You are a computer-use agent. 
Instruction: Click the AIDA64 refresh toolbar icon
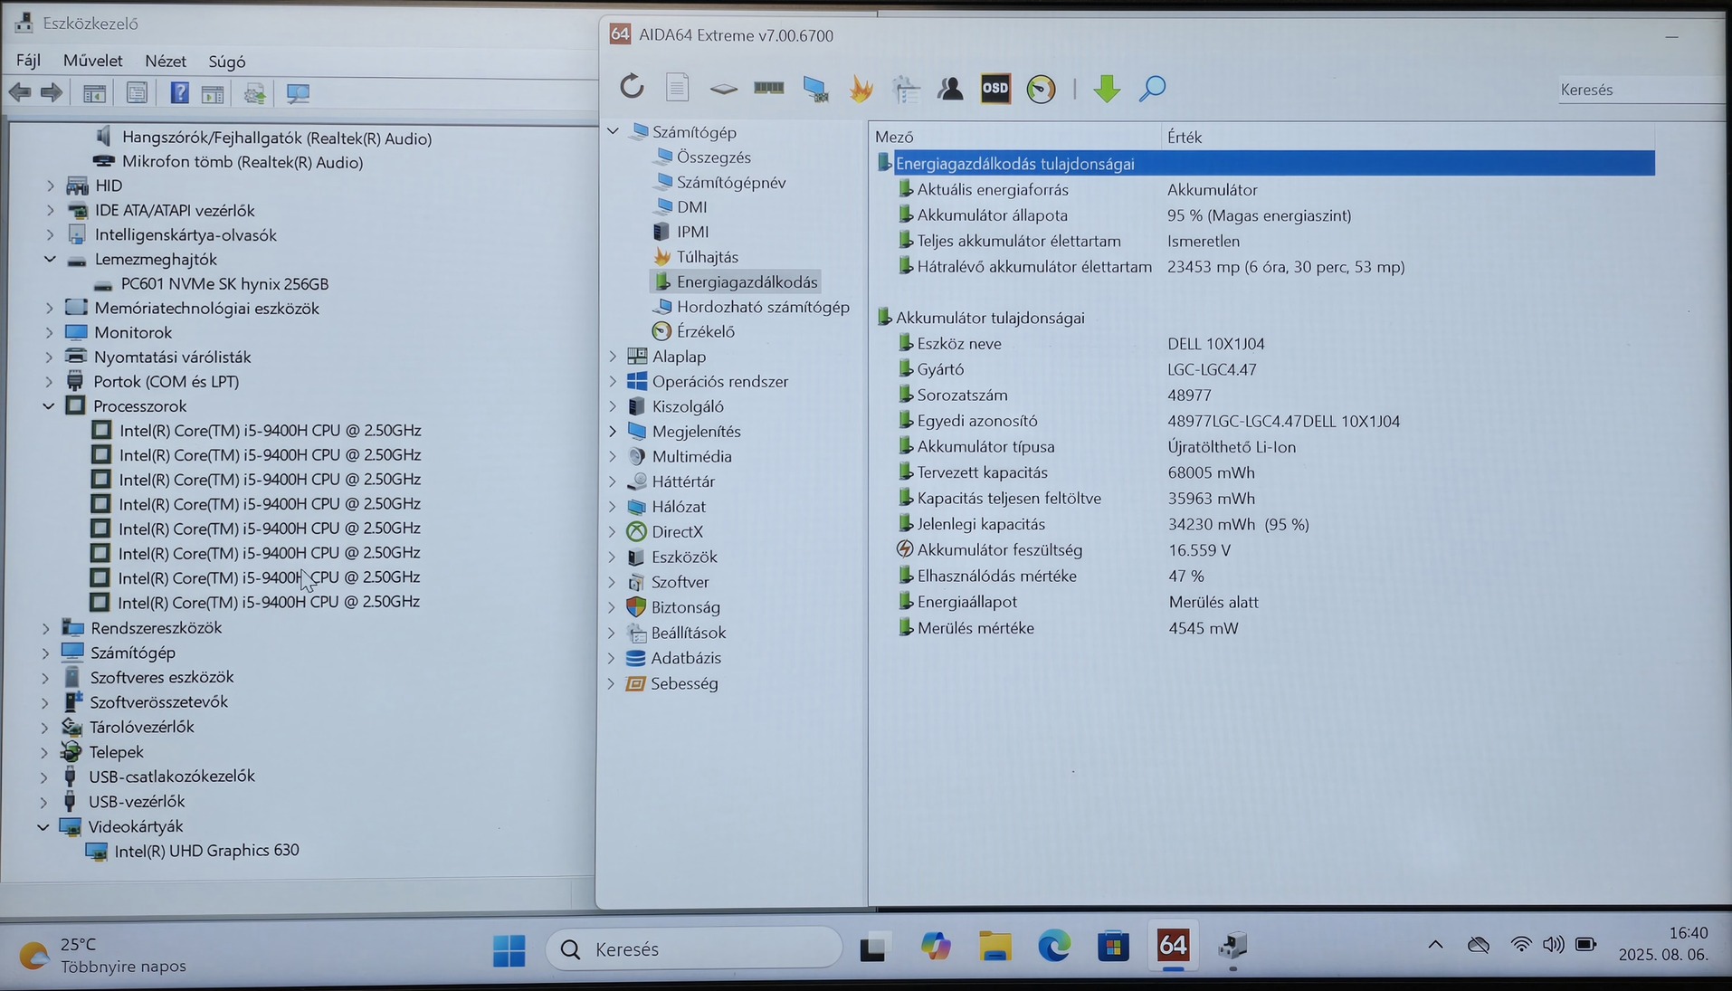coord(632,87)
